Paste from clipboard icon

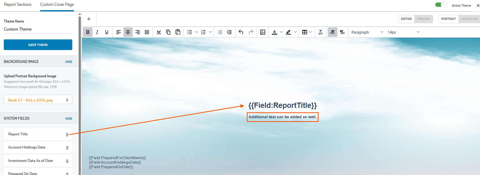pos(178,32)
